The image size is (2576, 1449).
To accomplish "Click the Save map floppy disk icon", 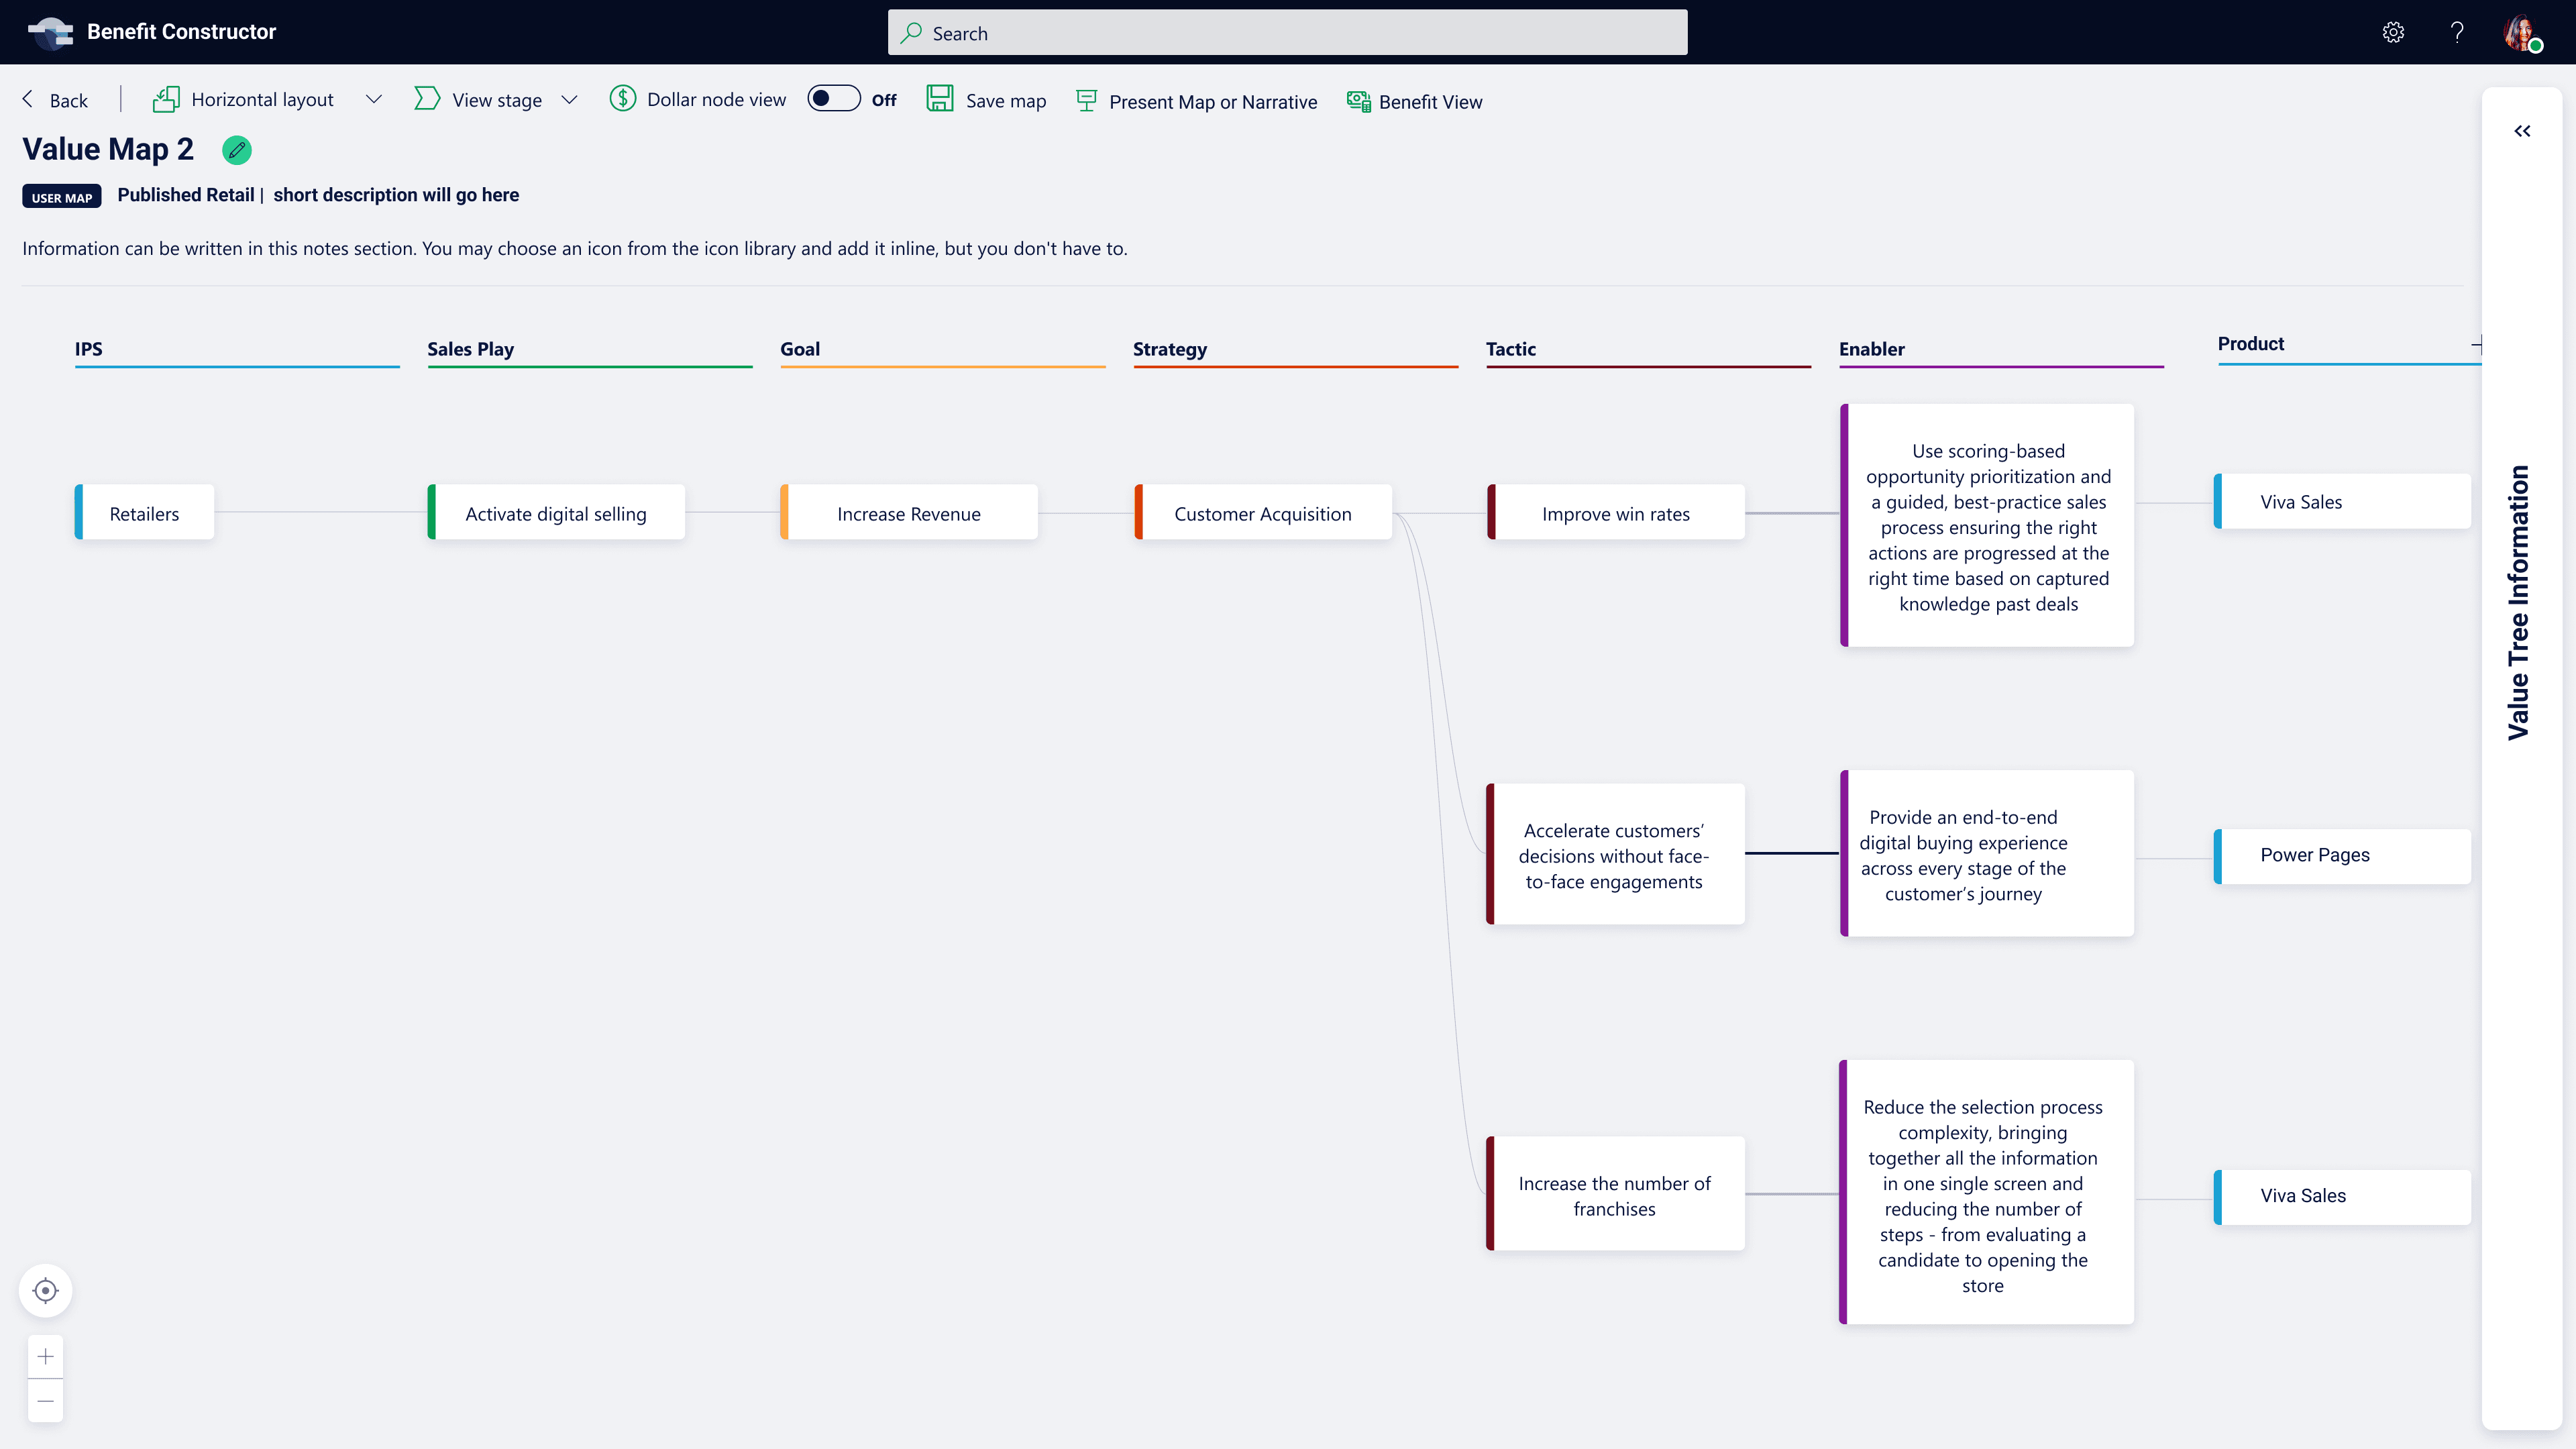I will click(x=940, y=99).
